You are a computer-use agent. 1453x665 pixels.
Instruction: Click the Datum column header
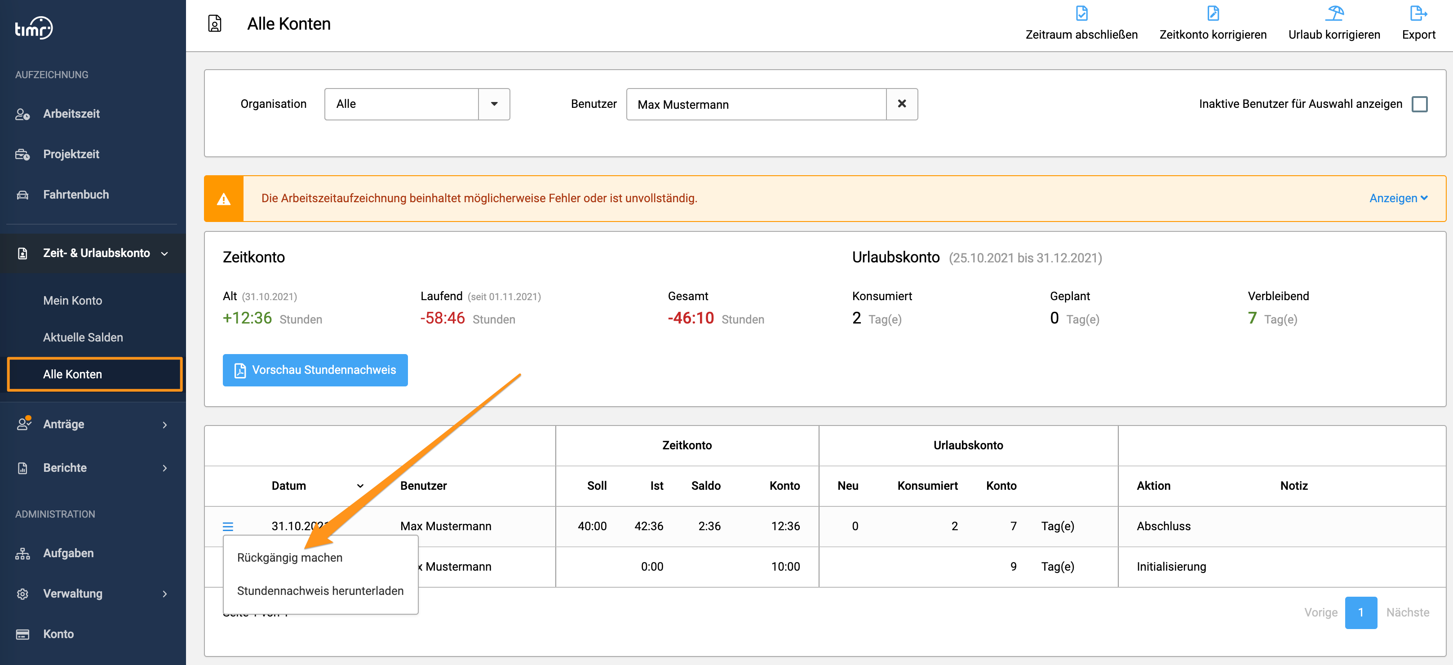(289, 486)
